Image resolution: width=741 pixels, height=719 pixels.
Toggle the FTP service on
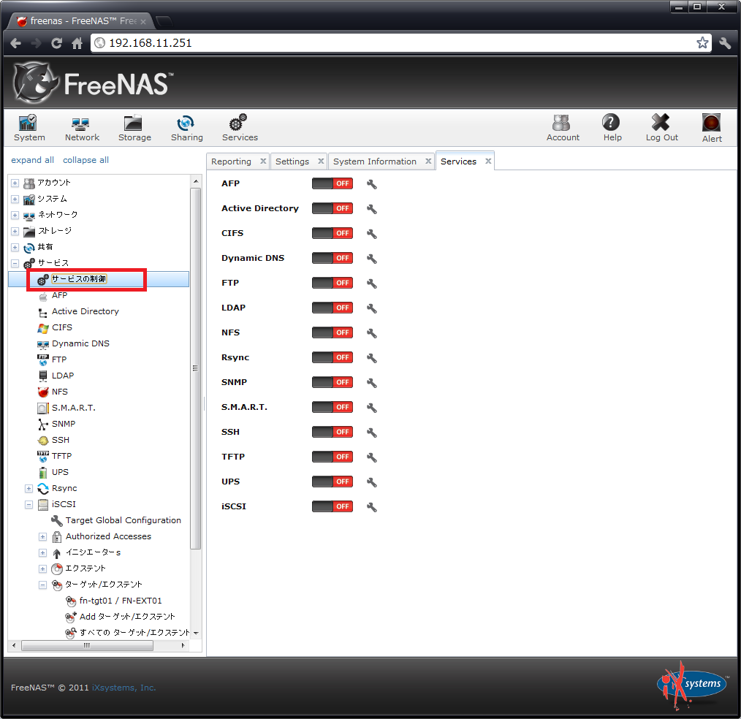[x=332, y=283]
